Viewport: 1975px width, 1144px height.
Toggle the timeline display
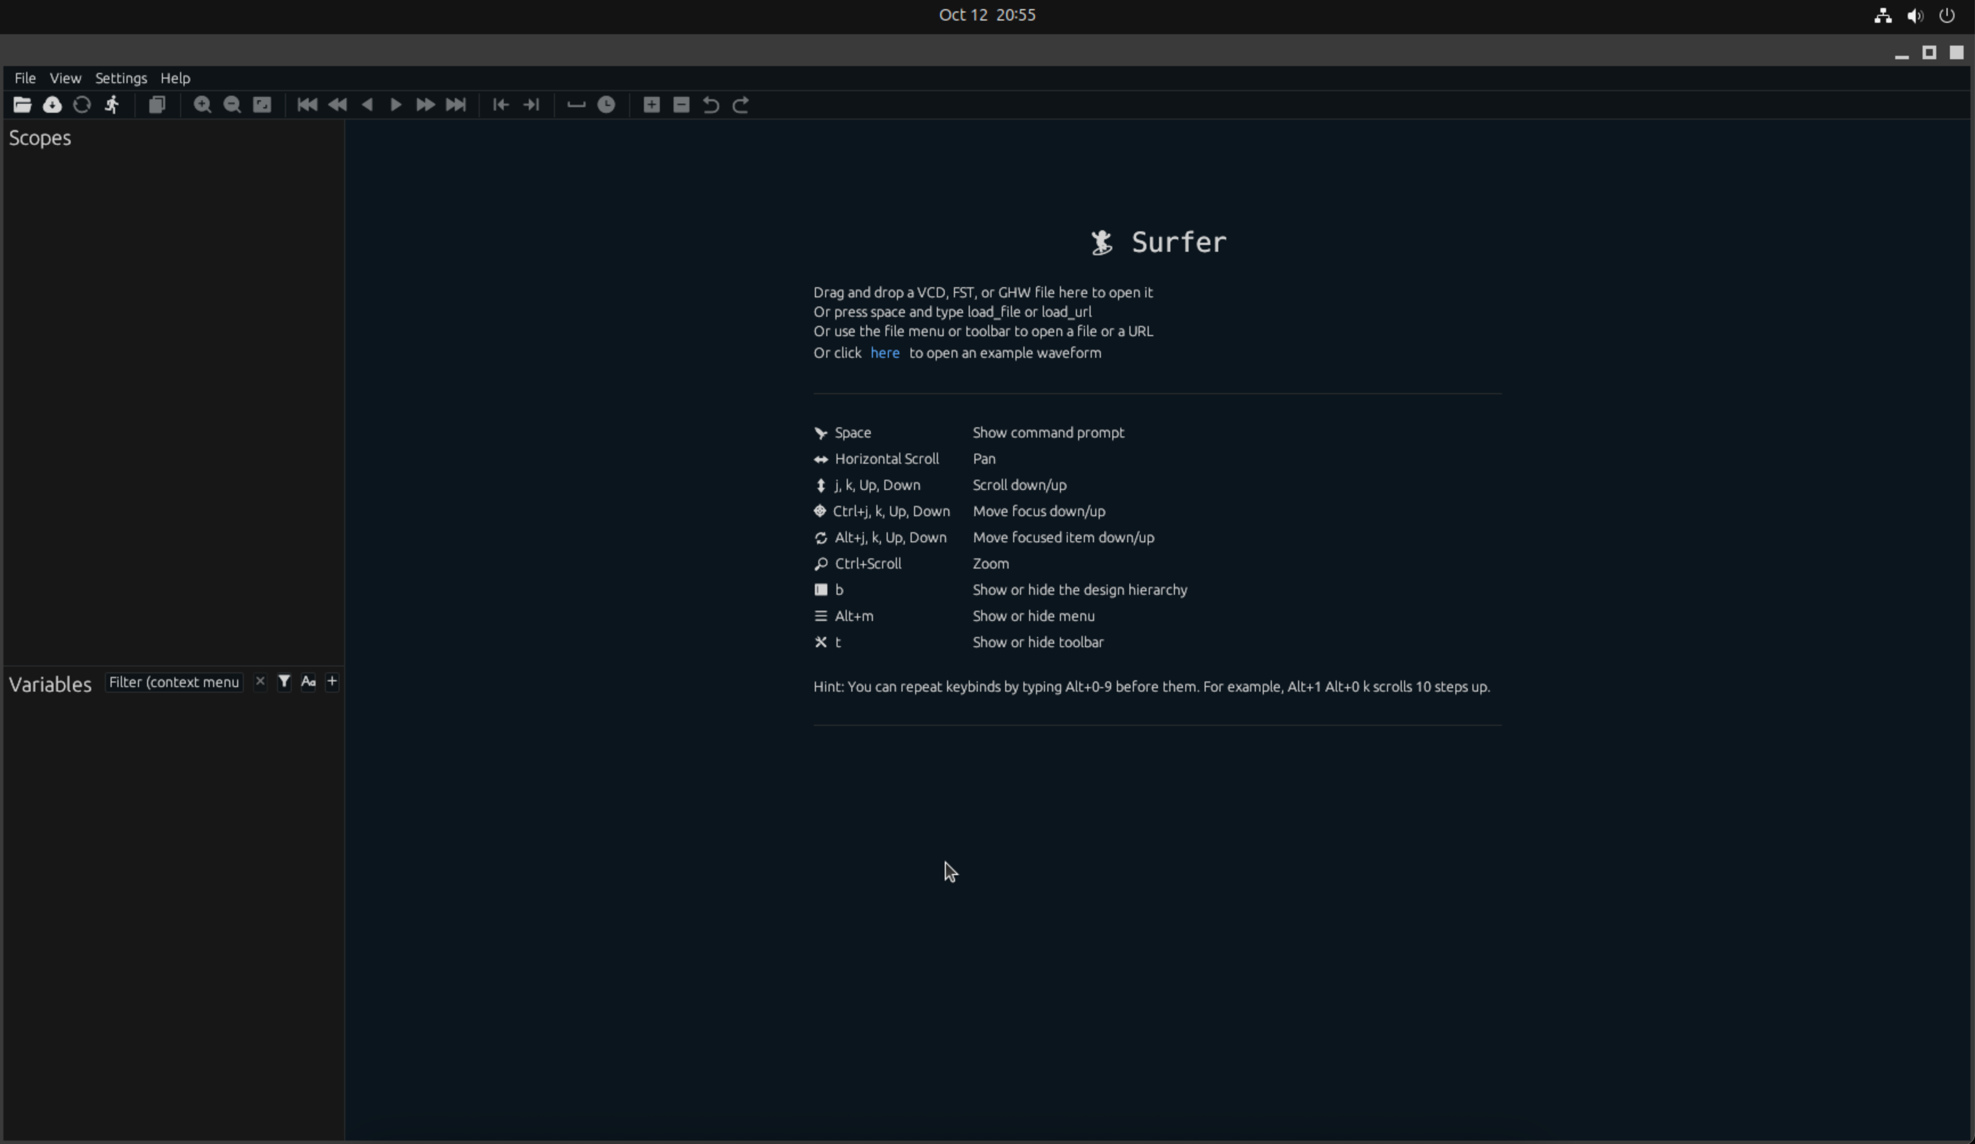(x=576, y=105)
